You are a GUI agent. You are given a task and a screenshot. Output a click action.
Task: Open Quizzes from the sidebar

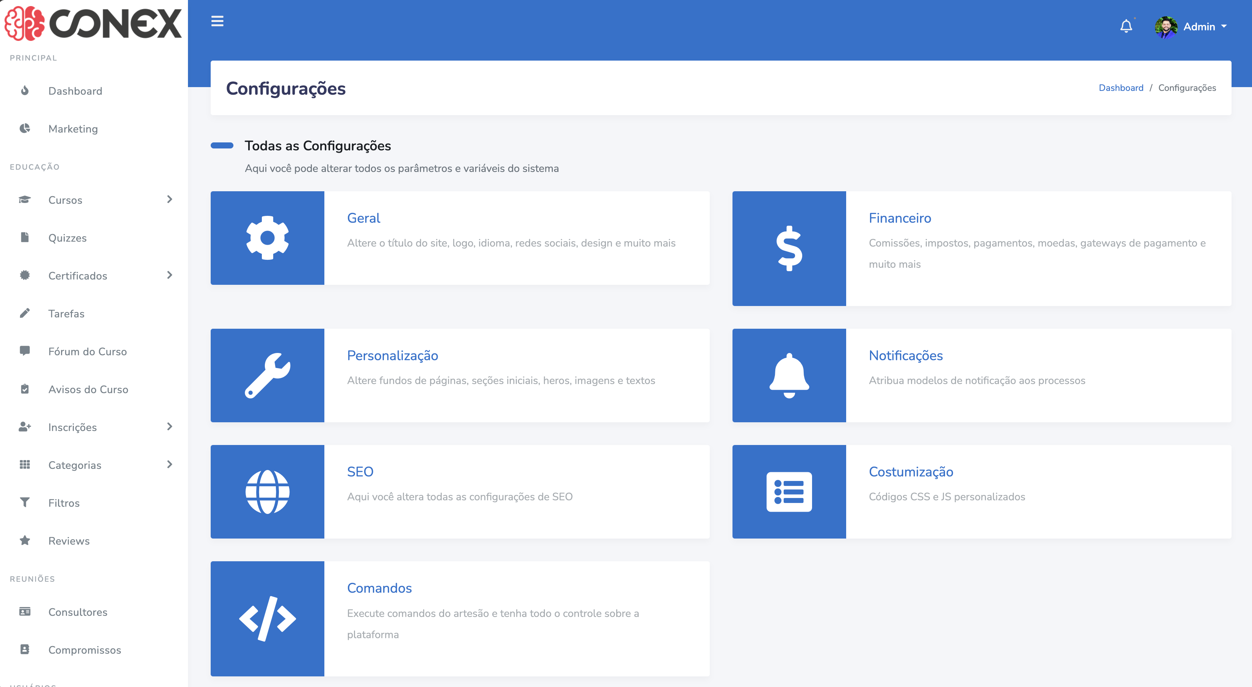(x=67, y=237)
